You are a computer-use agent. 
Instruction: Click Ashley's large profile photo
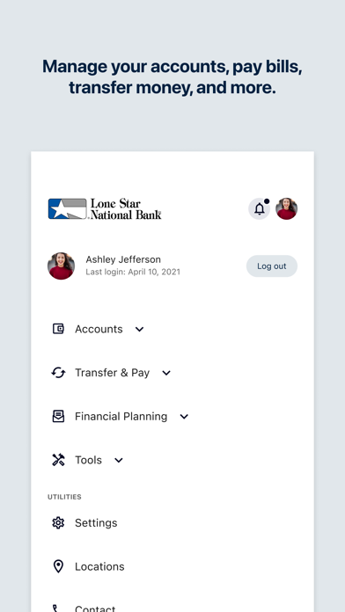[x=61, y=266]
